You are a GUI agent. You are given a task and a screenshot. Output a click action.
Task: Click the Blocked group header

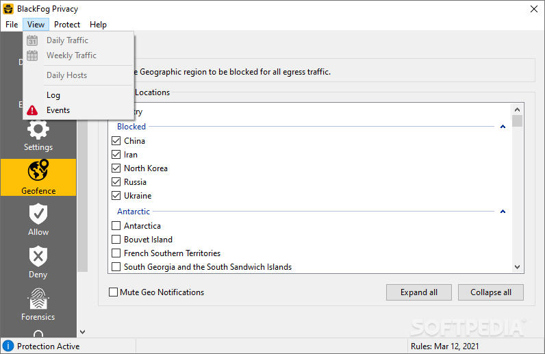point(131,127)
